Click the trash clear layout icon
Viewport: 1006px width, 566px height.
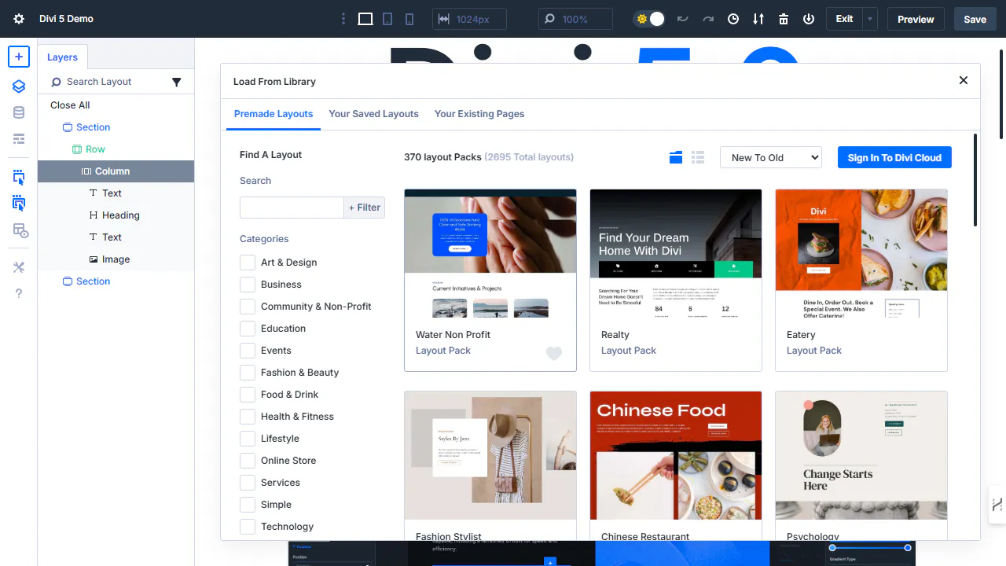coord(784,19)
